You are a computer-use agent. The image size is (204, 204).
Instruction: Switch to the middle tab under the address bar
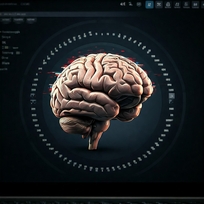[x=19, y=20]
